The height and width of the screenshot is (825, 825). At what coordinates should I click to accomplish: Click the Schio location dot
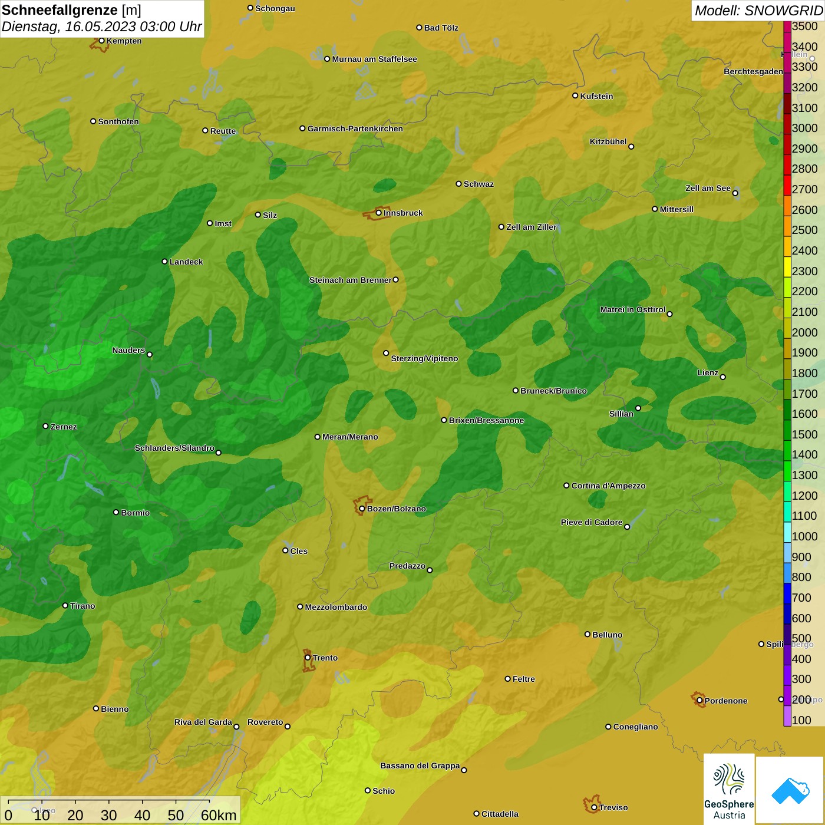tap(368, 790)
